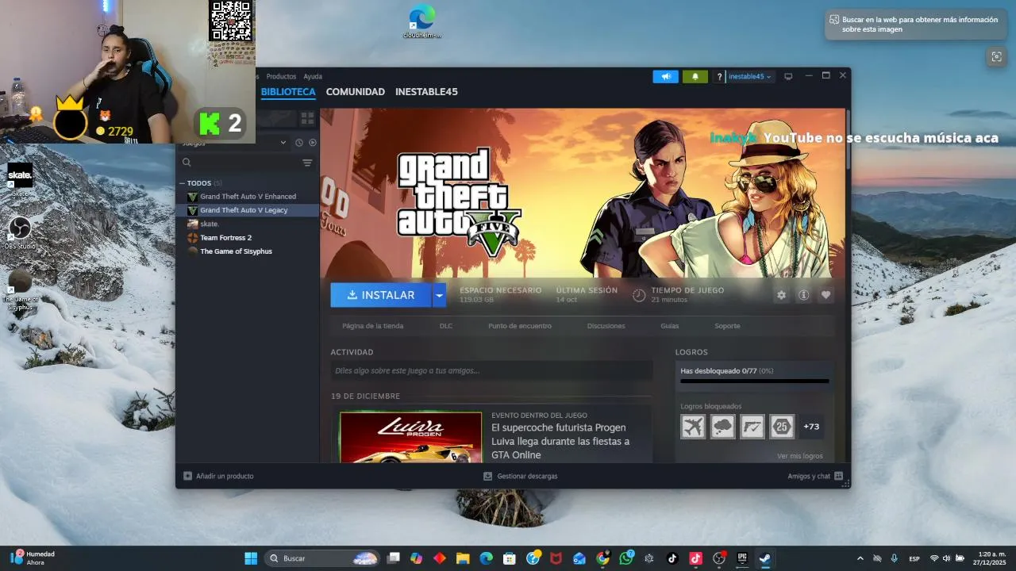Open the COMUNIDAD tab

coord(356,92)
